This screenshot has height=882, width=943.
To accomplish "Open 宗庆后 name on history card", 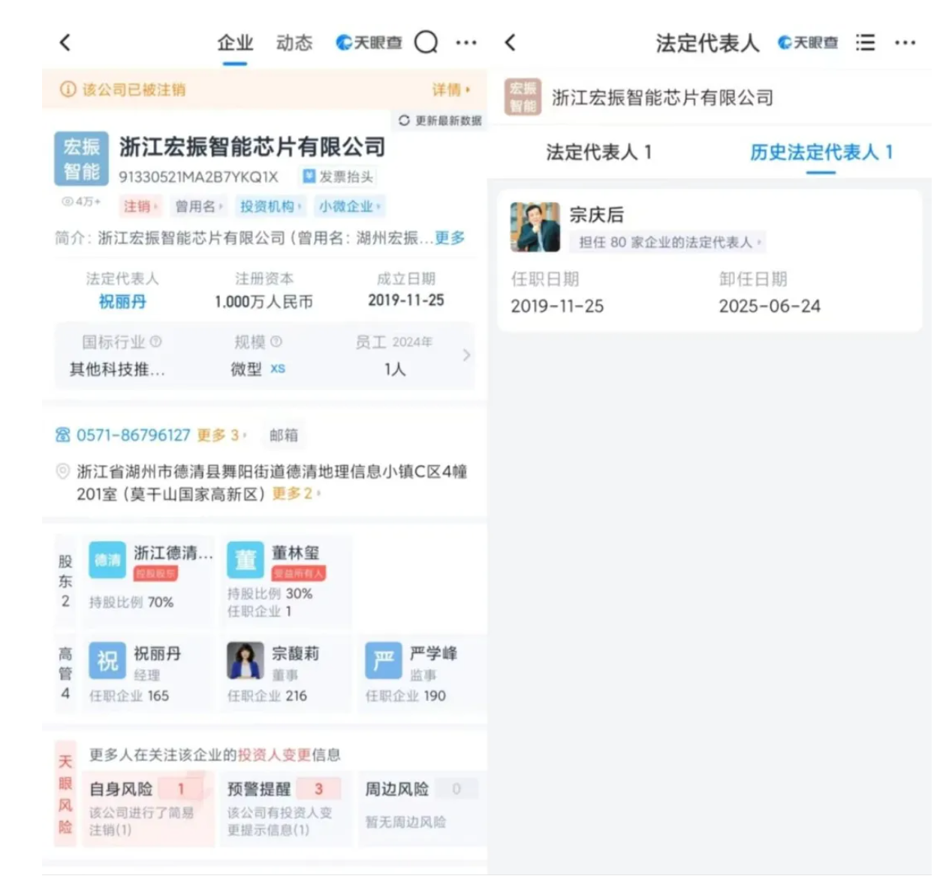I will pos(597,215).
